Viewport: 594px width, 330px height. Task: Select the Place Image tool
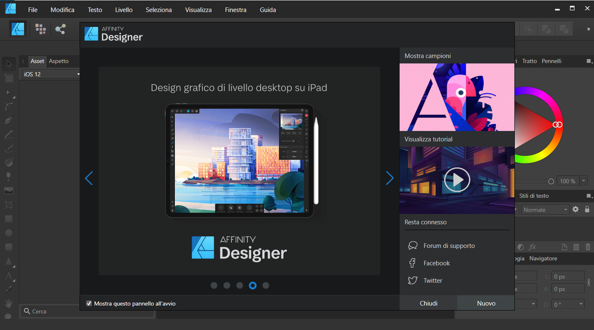point(9,191)
